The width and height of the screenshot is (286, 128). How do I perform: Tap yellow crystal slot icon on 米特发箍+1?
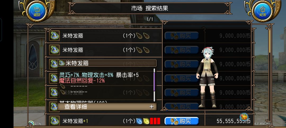coord(146,121)
